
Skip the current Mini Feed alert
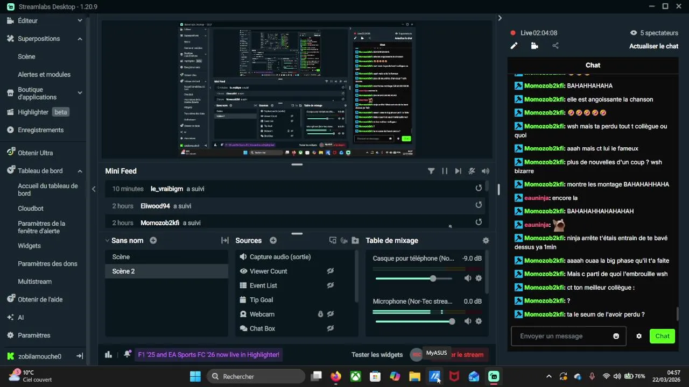pyautogui.click(x=458, y=171)
